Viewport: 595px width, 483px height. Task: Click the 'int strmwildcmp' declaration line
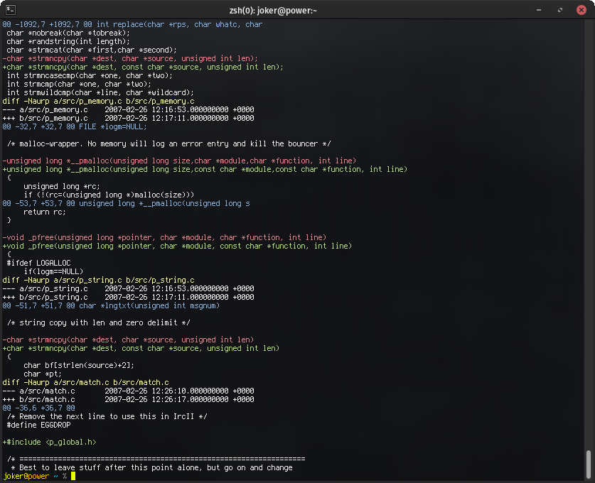pyautogui.click(x=100, y=93)
